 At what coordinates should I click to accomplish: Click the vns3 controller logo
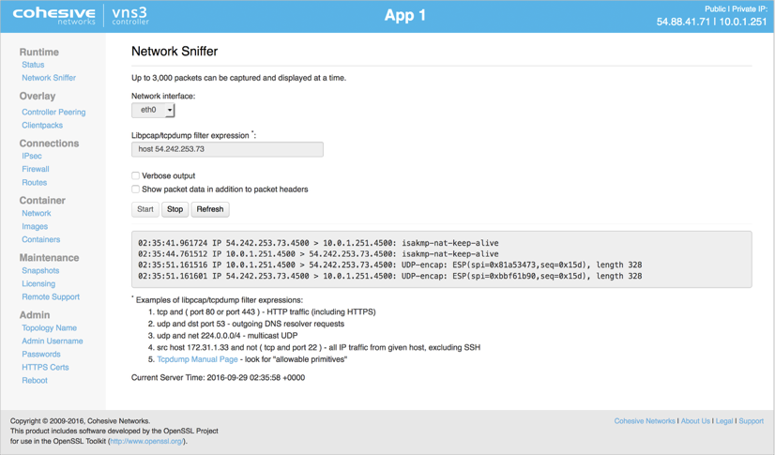(x=130, y=15)
